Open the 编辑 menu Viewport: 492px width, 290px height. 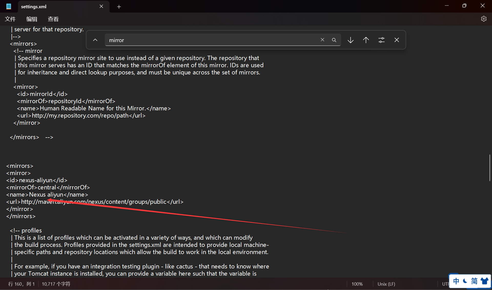(x=32, y=19)
